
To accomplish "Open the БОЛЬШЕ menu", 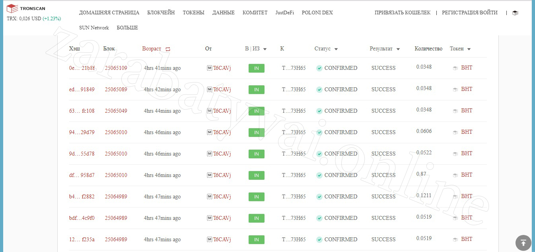I will click(x=127, y=28).
